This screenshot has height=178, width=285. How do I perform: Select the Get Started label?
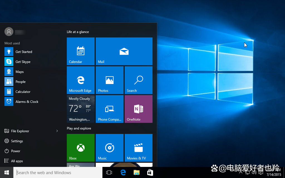(24, 52)
